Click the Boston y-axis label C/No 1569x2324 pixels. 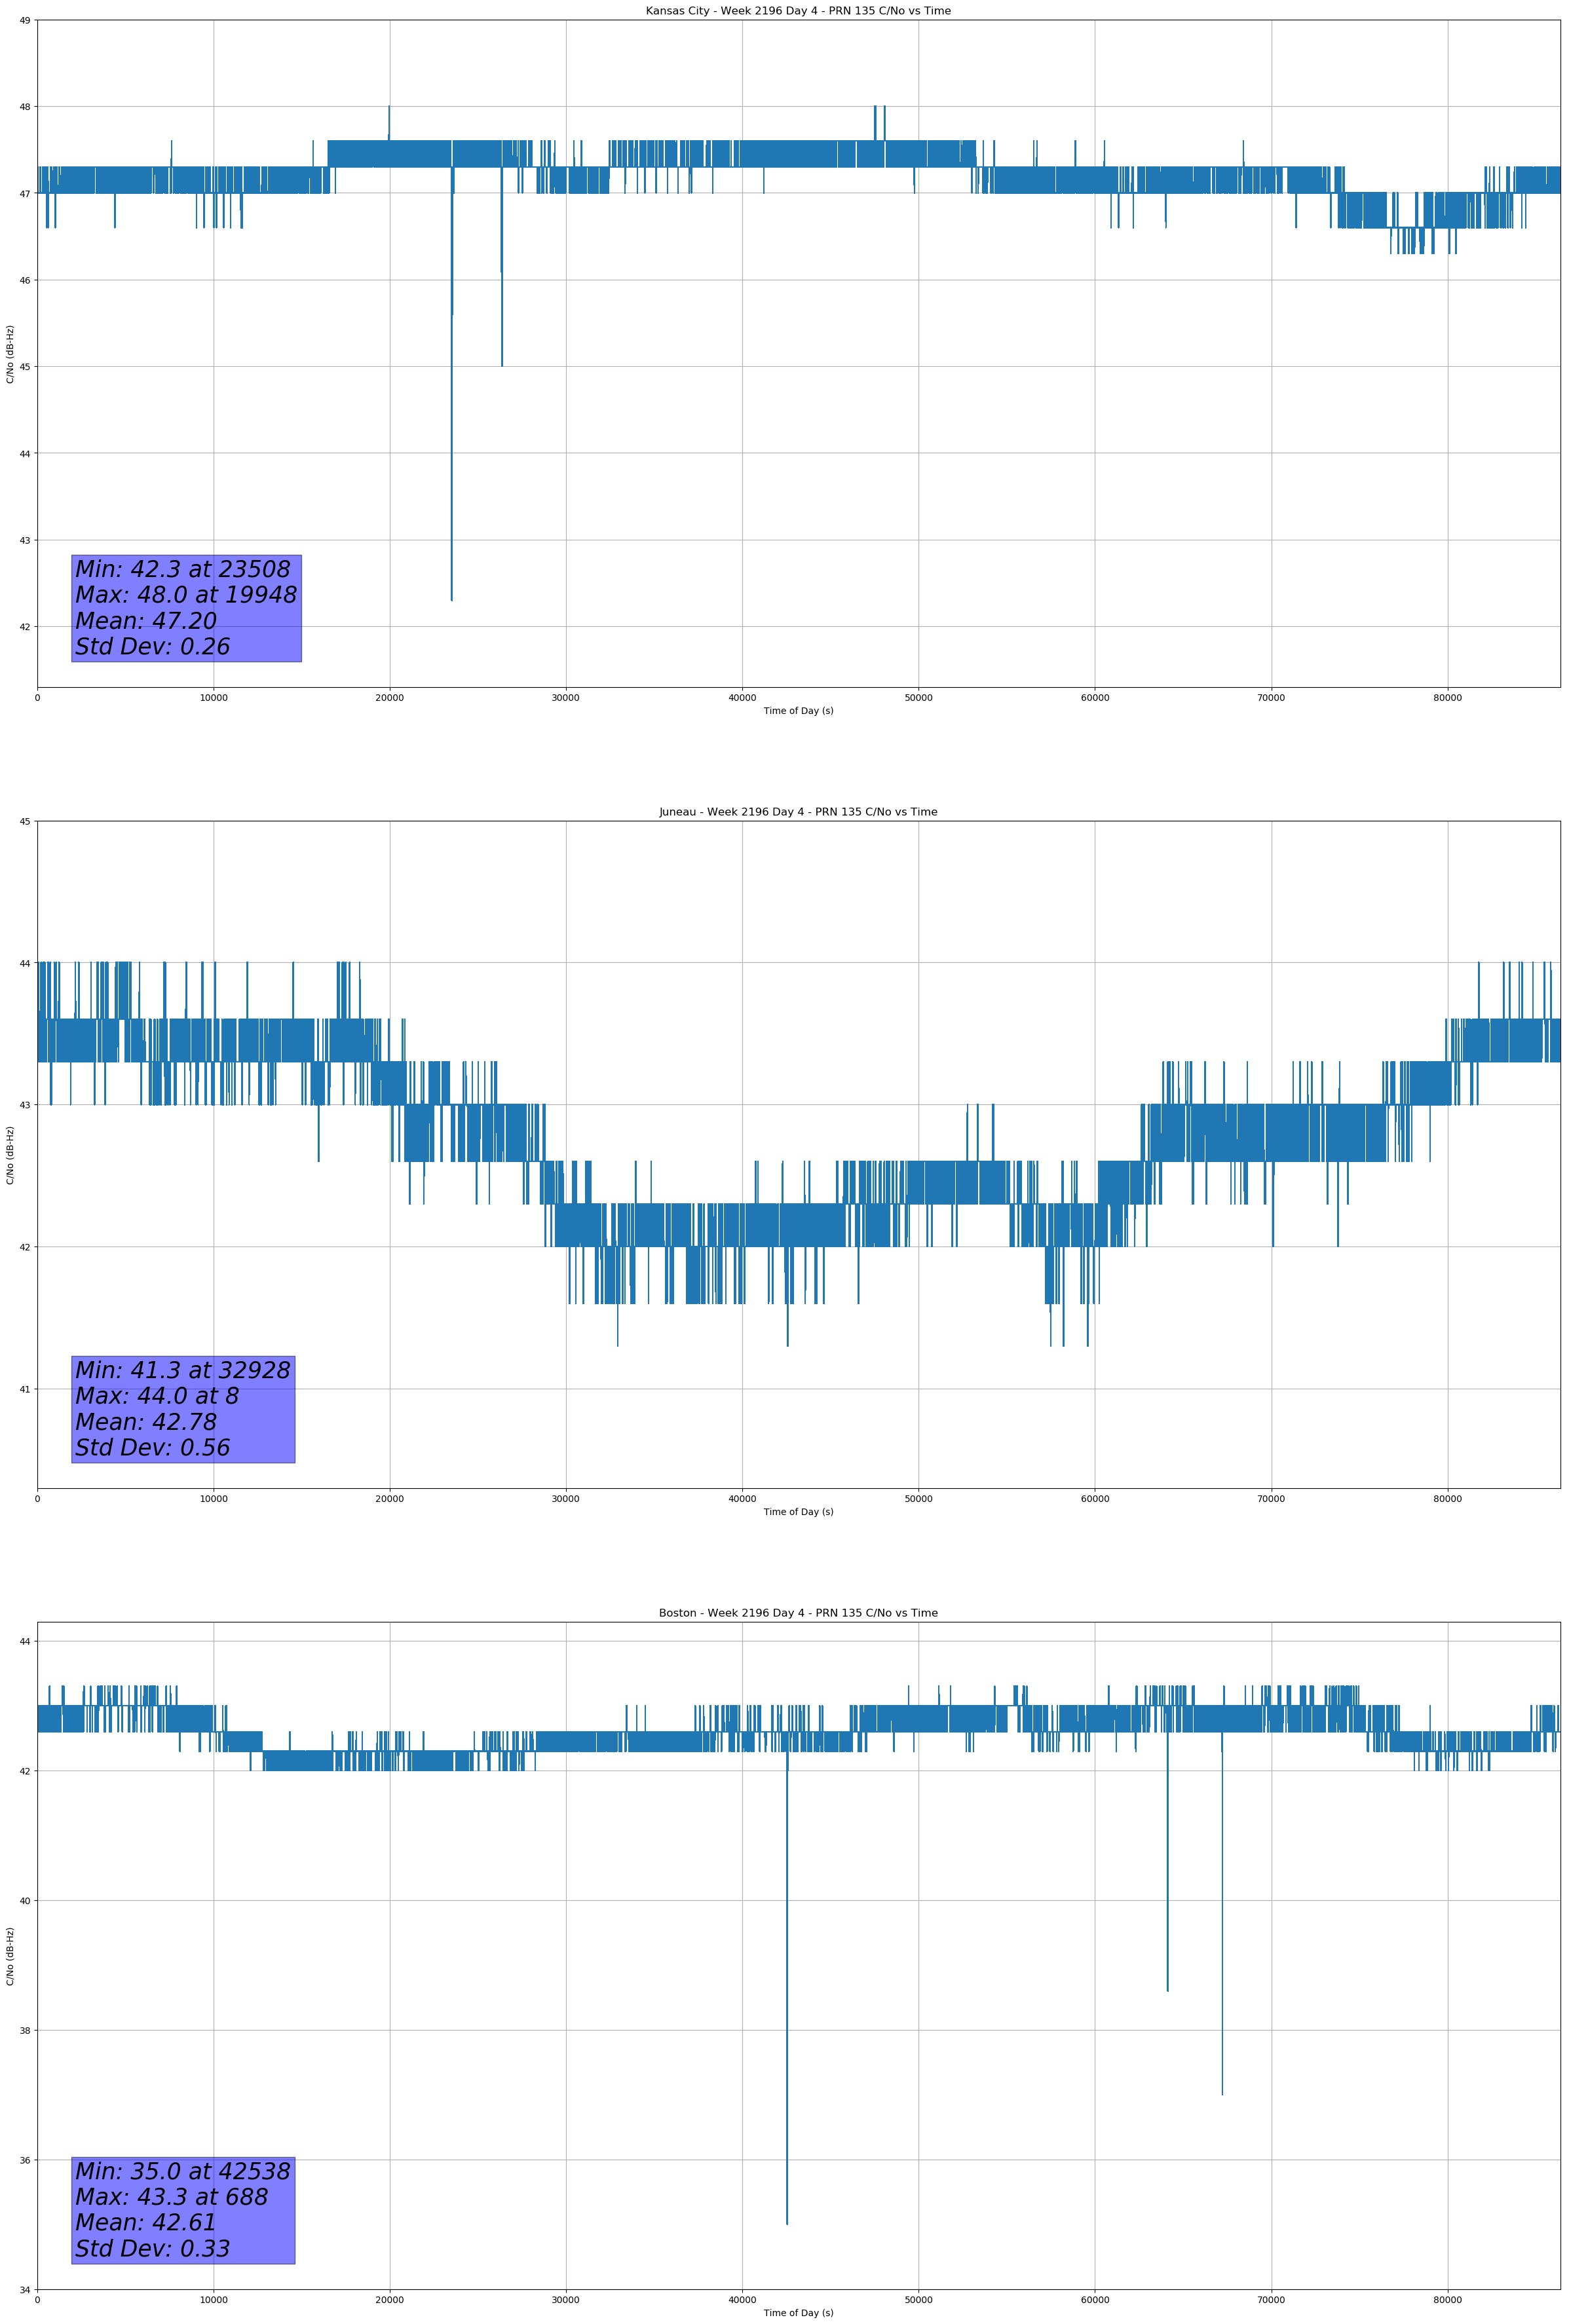(x=10, y=1956)
